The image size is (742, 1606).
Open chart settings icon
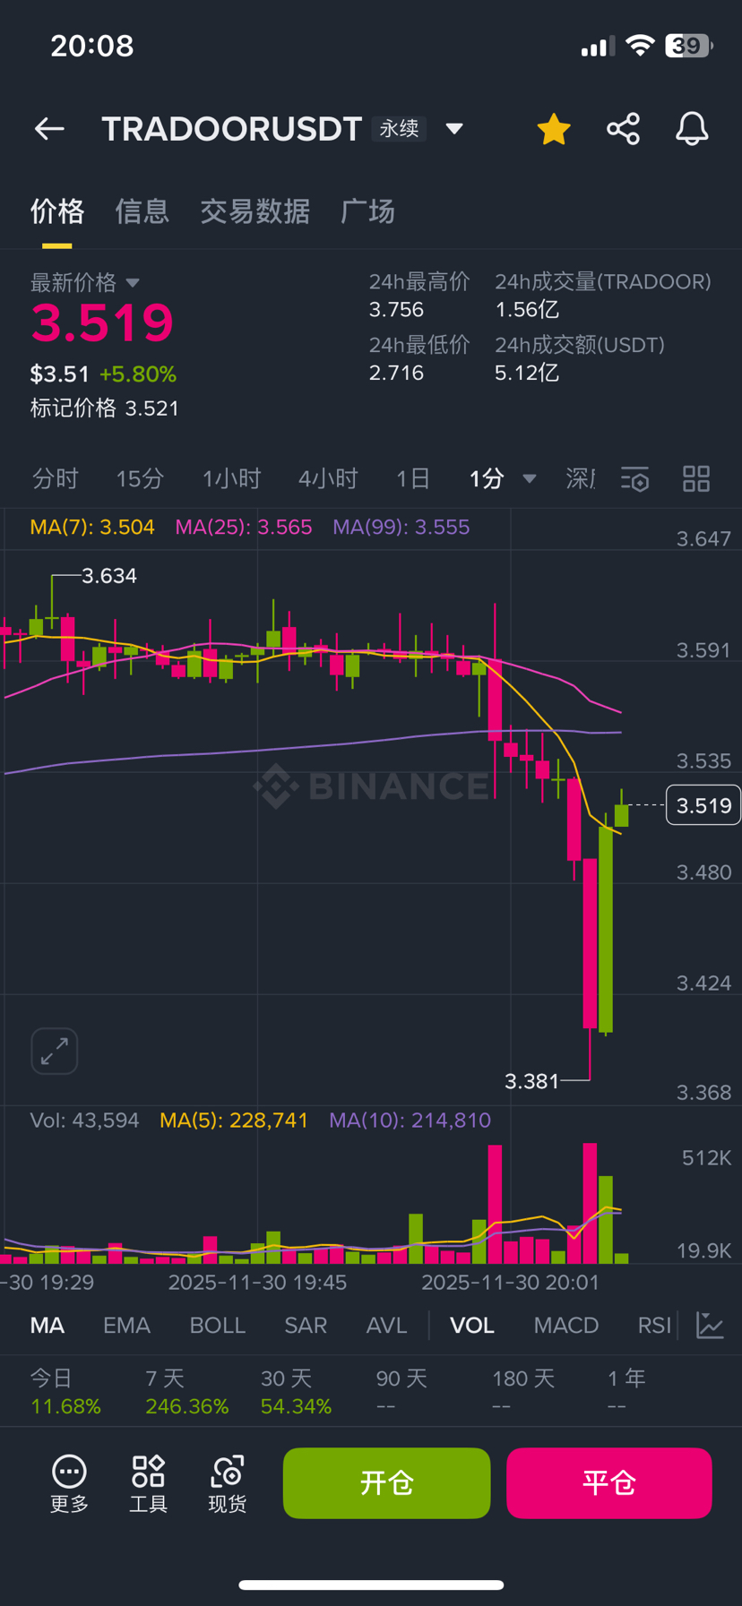634,479
